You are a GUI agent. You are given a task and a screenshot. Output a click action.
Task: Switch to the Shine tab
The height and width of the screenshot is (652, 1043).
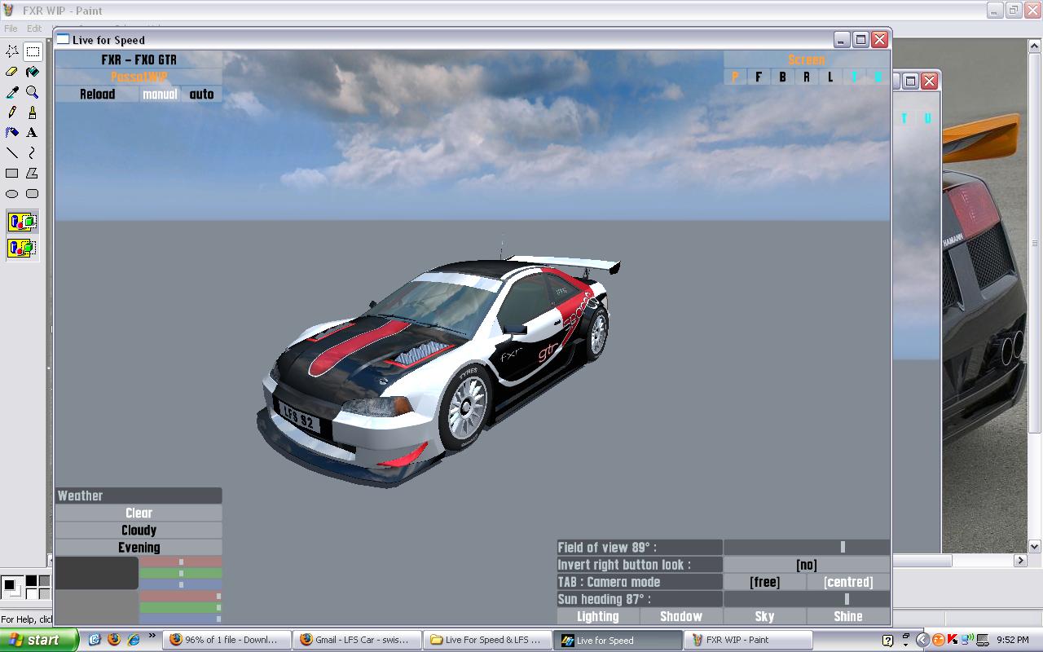[848, 617]
